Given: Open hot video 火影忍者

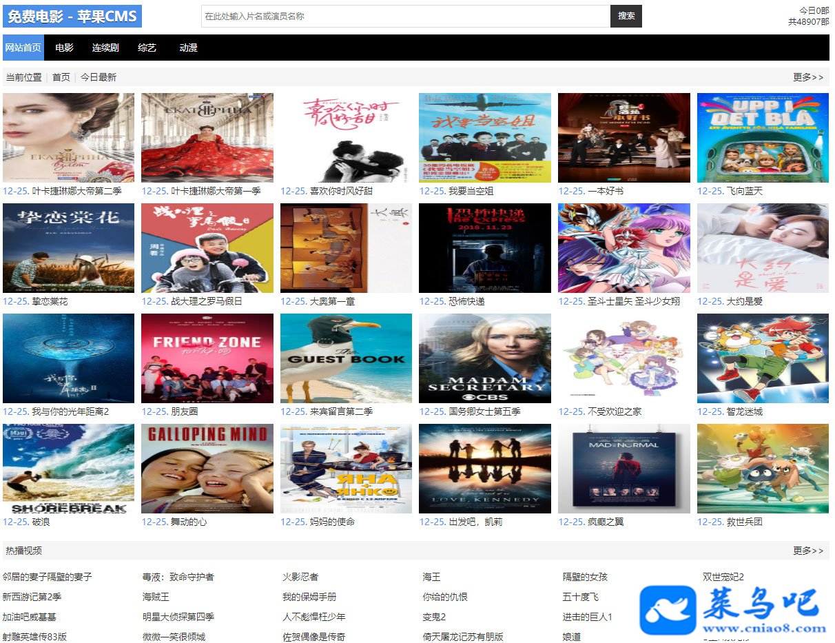Looking at the screenshot, I should point(300,577).
